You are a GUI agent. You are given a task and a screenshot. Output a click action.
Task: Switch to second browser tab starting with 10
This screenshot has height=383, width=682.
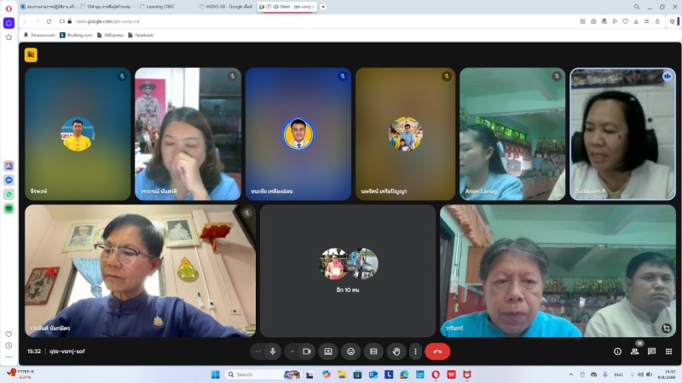(x=108, y=7)
